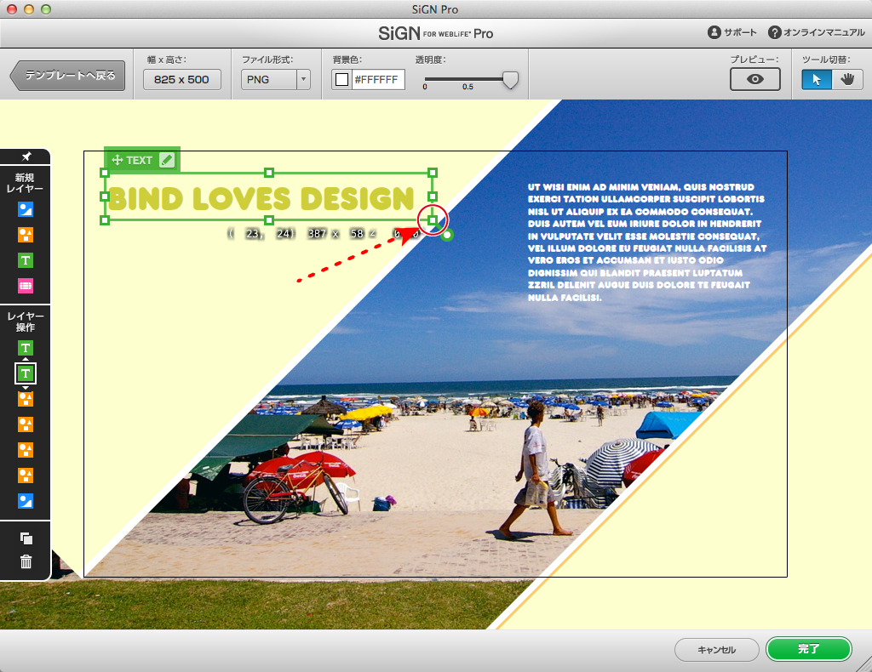Click the middle-right handle of the text box
This screenshot has width=872, height=672.
[433, 196]
